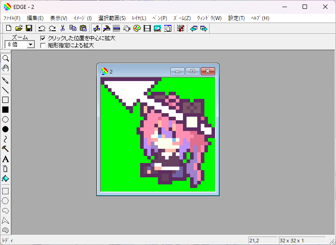336x245 pixels.
Task: Open the イメージ(I) menu
Action: 83,18
